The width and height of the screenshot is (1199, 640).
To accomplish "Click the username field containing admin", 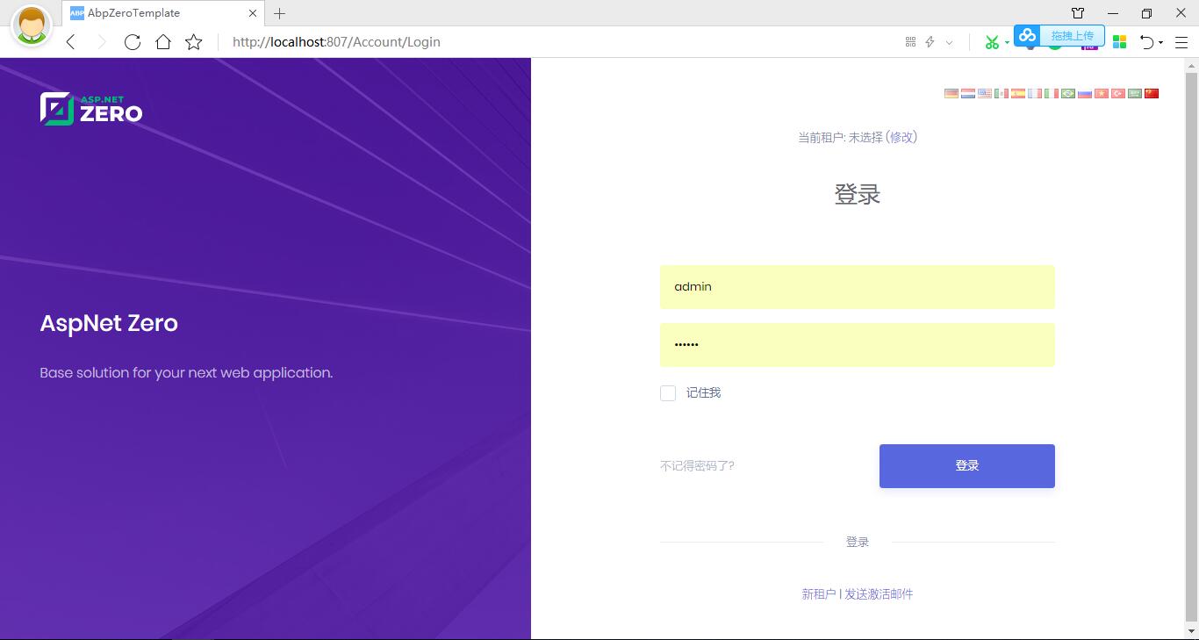I will [x=858, y=287].
